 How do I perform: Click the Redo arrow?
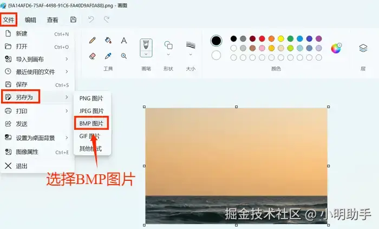pyautogui.click(x=107, y=19)
